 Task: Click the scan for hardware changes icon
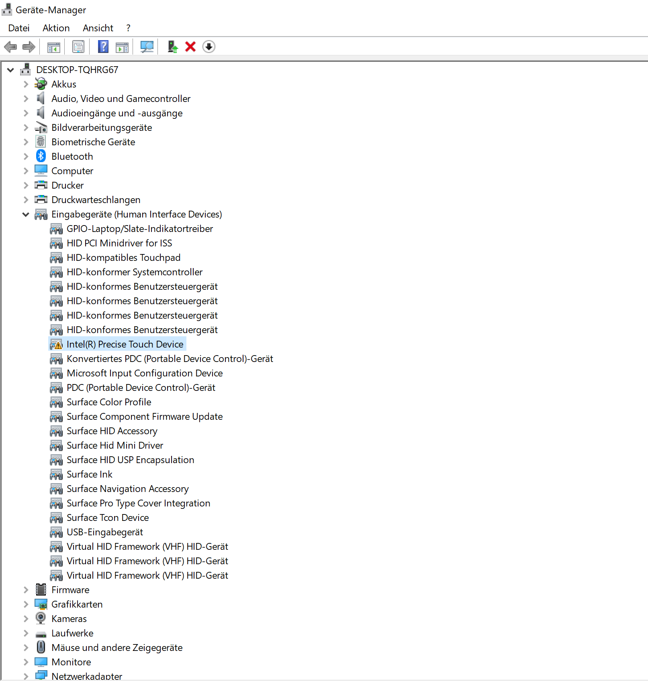pyautogui.click(x=147, y=47)
